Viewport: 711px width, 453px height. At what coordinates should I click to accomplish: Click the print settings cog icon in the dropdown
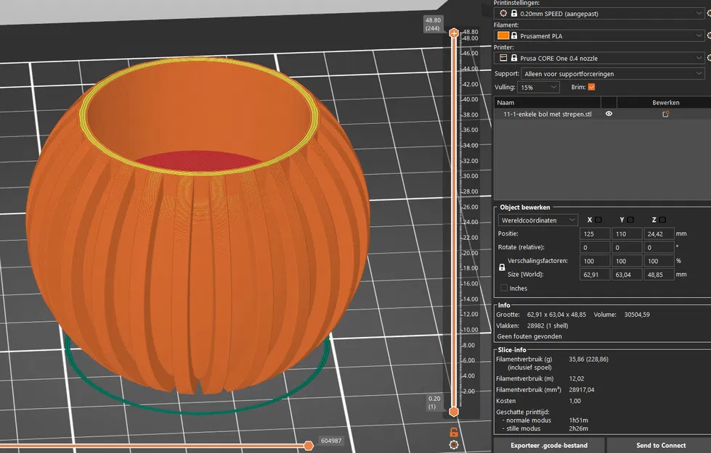(503, 13)
